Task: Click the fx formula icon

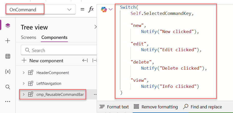Action: [x=91, y=9]
